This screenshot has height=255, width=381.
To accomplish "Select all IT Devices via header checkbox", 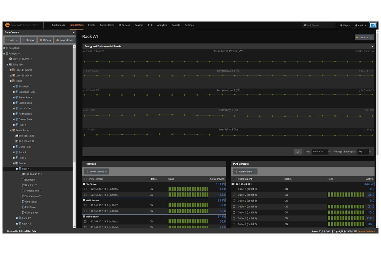I will point(85,179).
